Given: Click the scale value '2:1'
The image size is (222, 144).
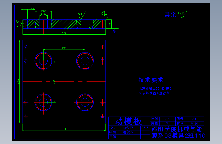Looking at the screenshot, I should click(167, 119).
